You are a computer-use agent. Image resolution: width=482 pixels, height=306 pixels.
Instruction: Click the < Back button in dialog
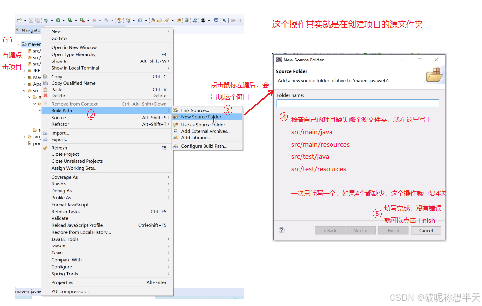(x=330, y=230)
